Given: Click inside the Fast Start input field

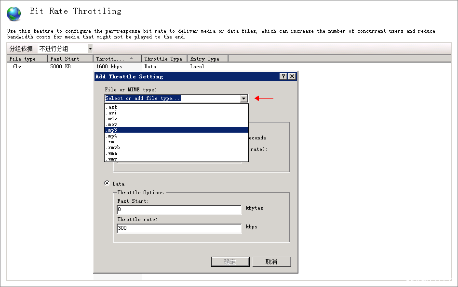Looking at the screenshot, I should coord(179,209).
